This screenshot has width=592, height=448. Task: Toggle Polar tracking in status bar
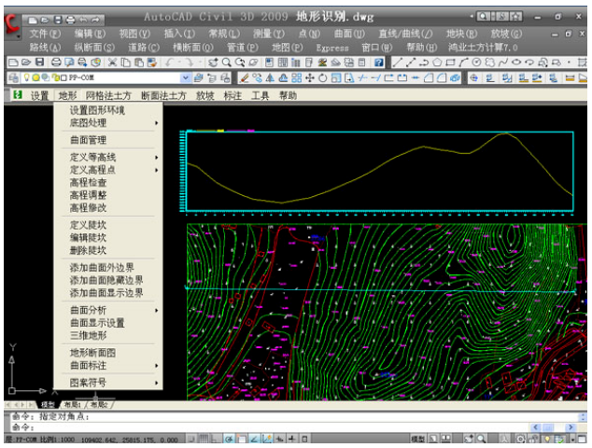pyautogui.click(x=229, y=439)
